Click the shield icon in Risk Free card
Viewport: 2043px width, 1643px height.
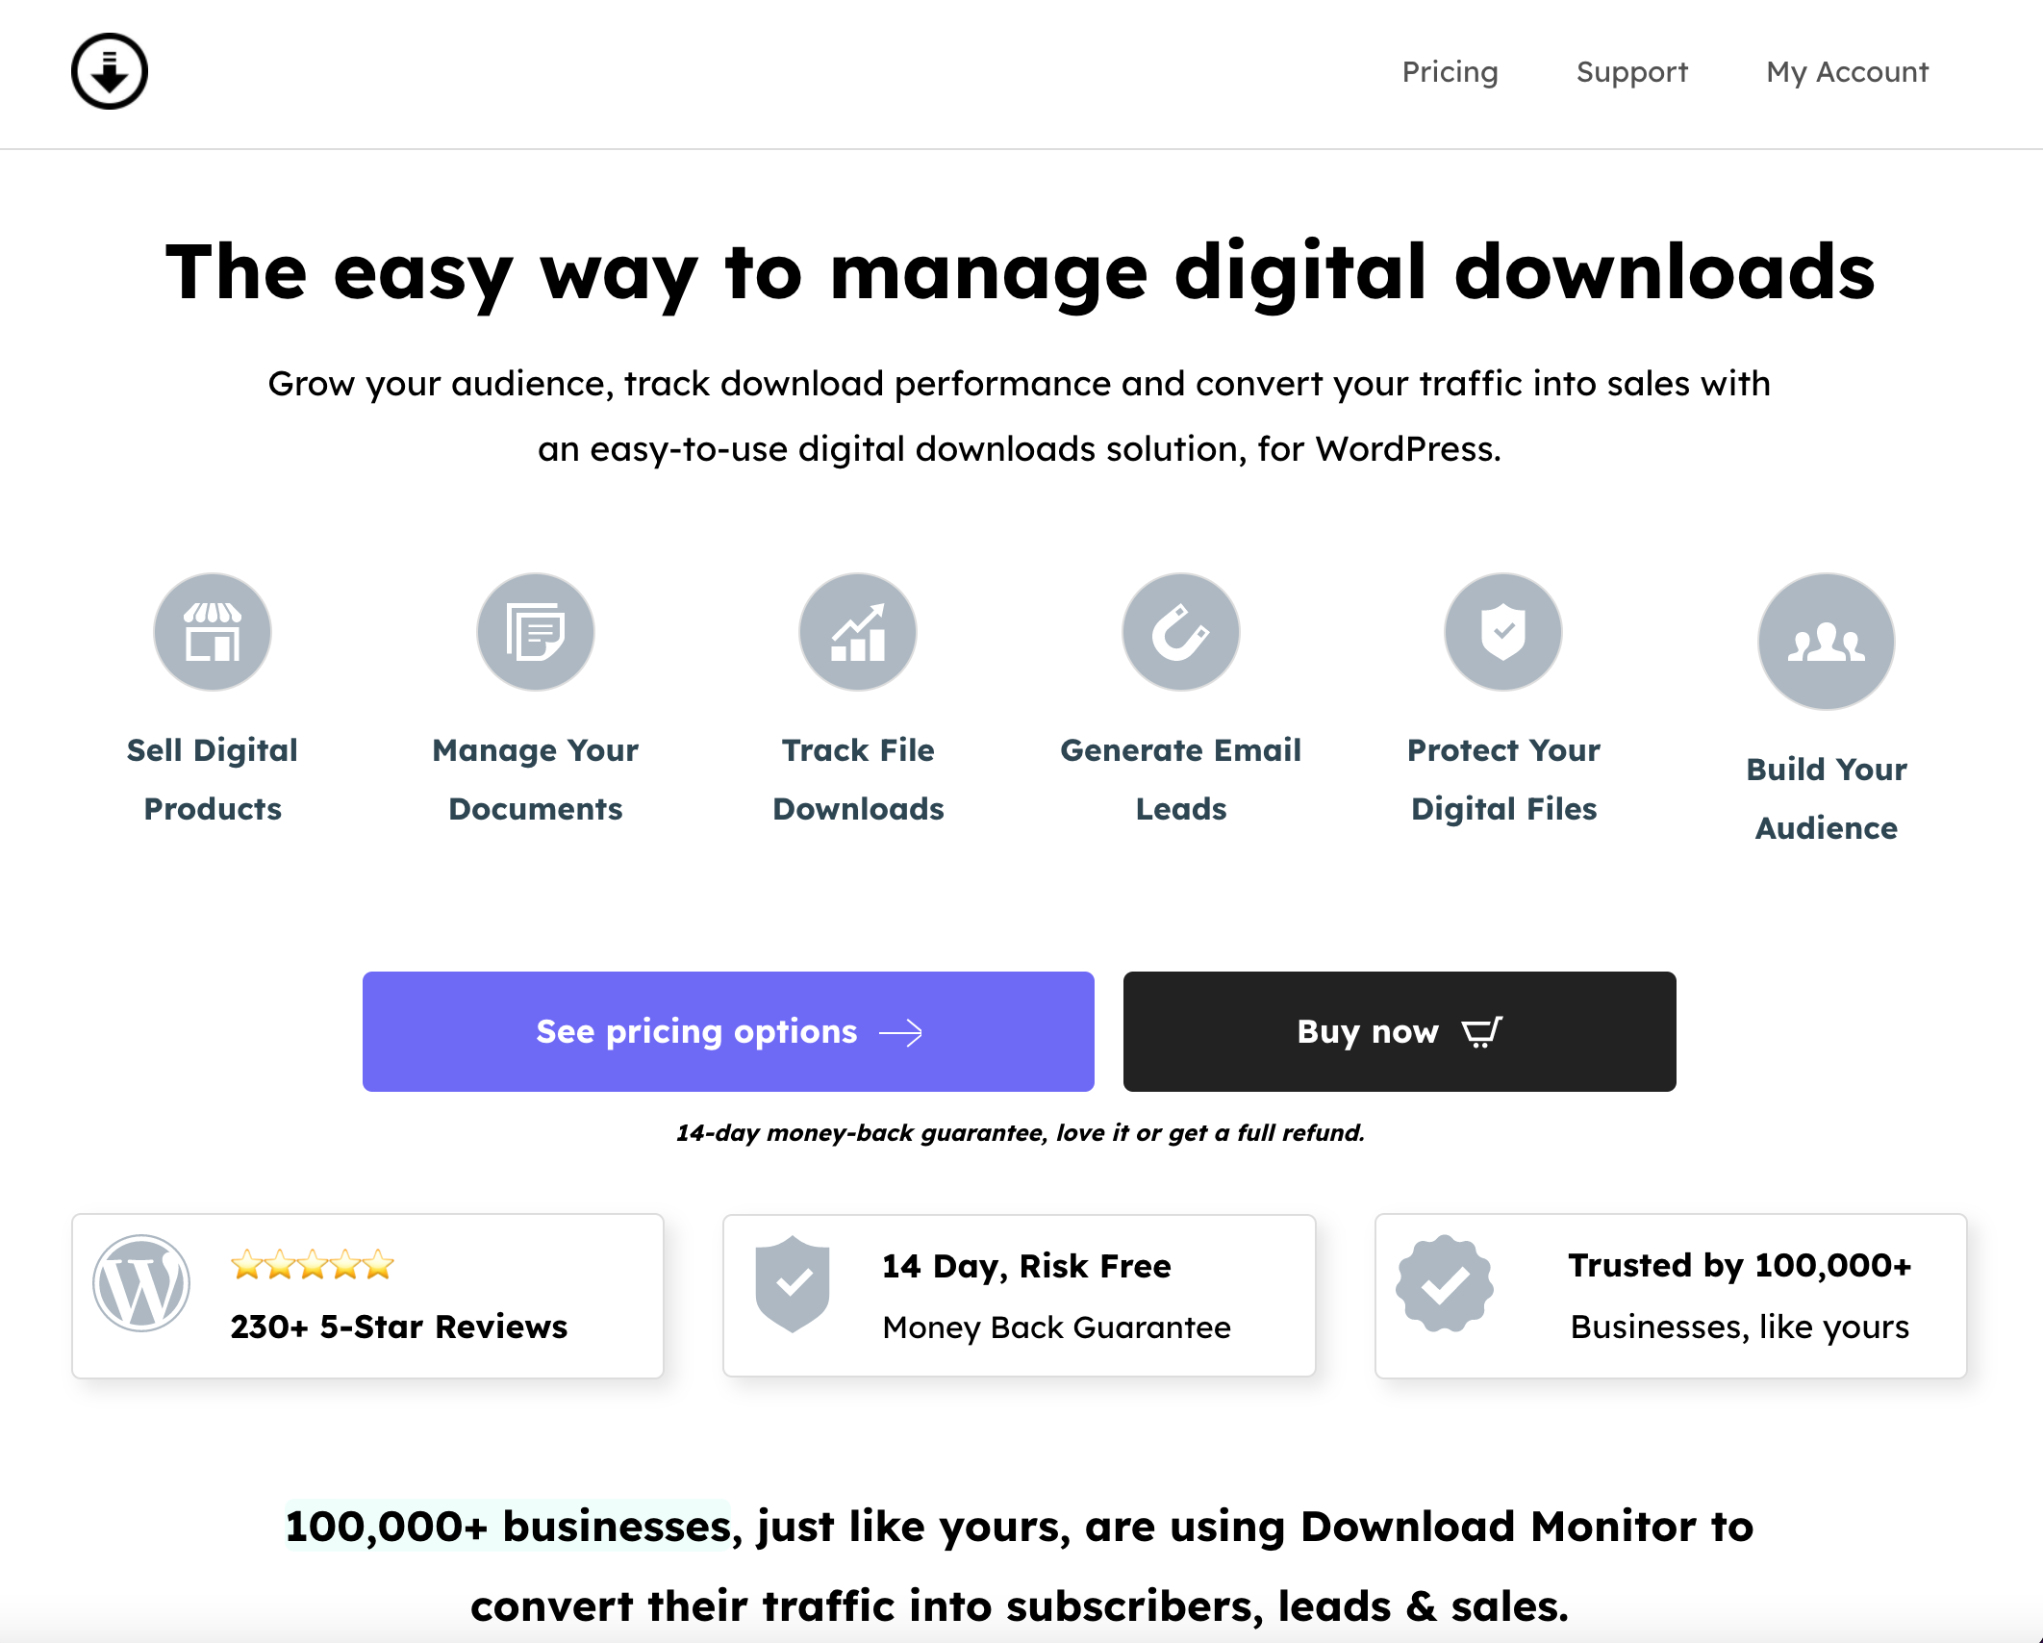[793, 1283]
